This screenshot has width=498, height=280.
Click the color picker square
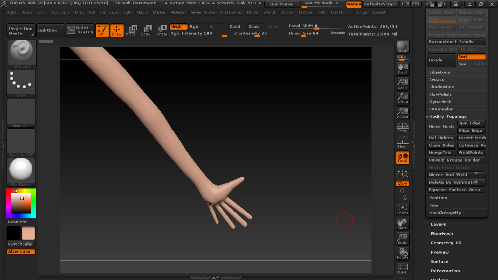point(21,203)
